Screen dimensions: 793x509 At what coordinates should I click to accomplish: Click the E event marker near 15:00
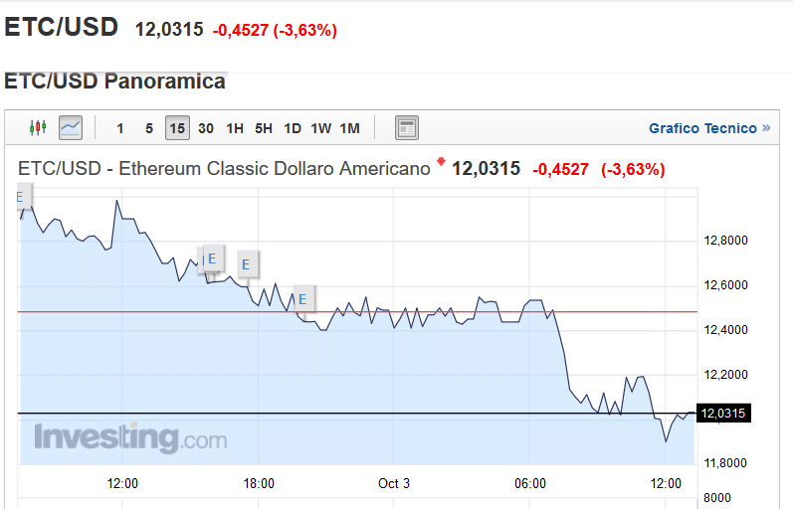pyautogui.click(x=212, y=258)
